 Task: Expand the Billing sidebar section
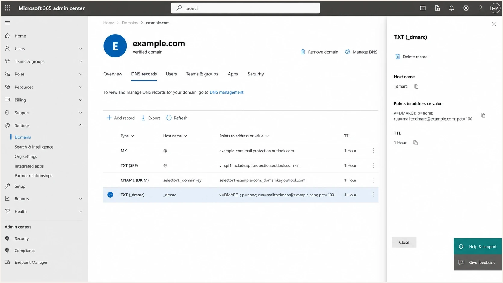pos(80,100)
